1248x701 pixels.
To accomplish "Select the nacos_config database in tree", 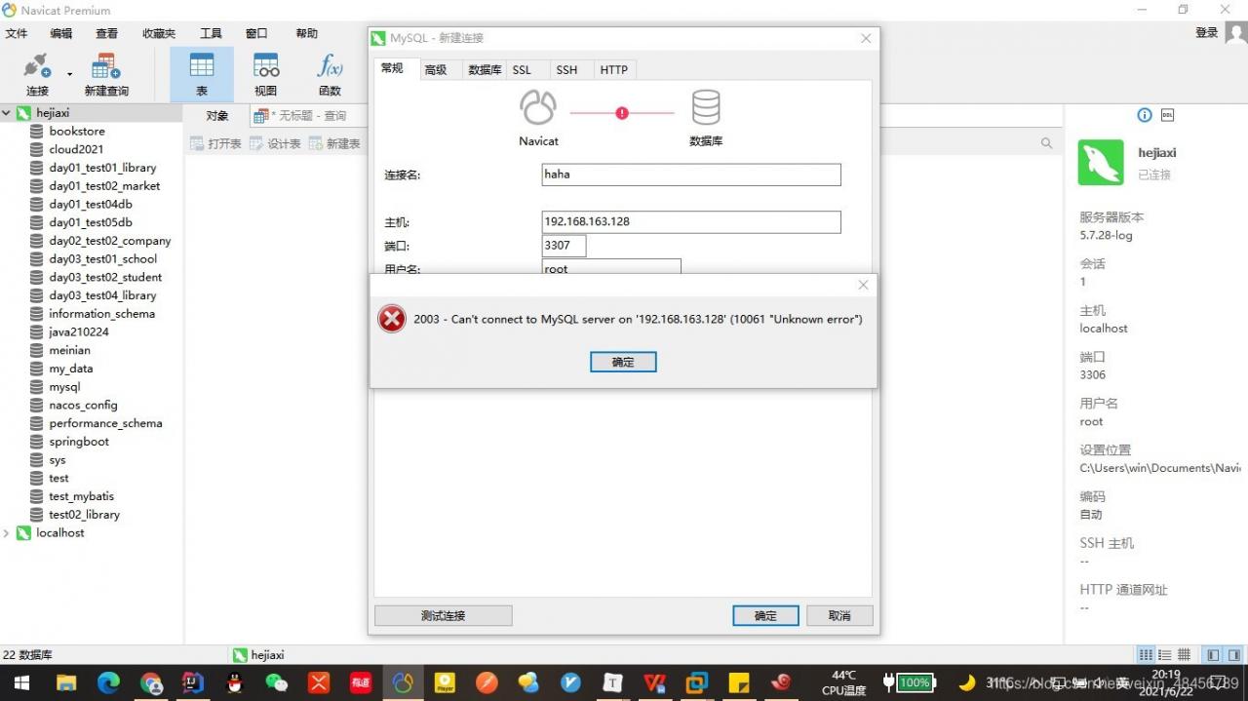I will (x=83, y=405).
